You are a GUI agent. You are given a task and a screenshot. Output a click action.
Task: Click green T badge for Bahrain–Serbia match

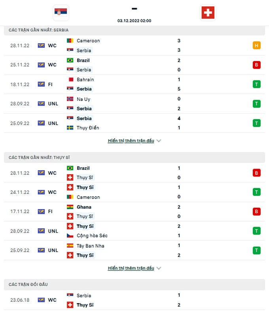pos(256,84)
